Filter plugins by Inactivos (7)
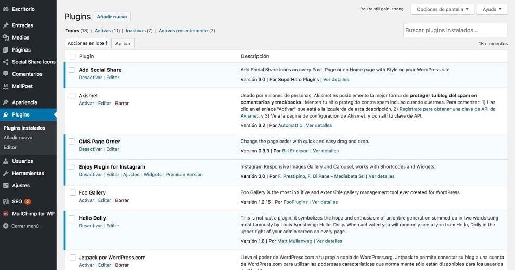The height and width of the screenshot is (270, 515). 139,31
